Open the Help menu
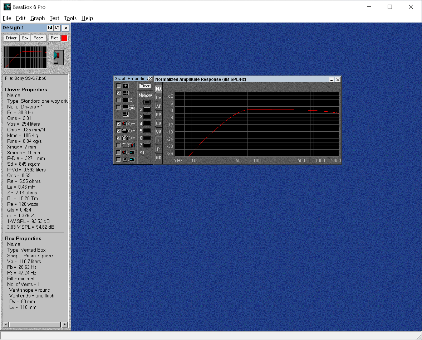The height and width of the screenshot is (340, 422). [87, 18]
